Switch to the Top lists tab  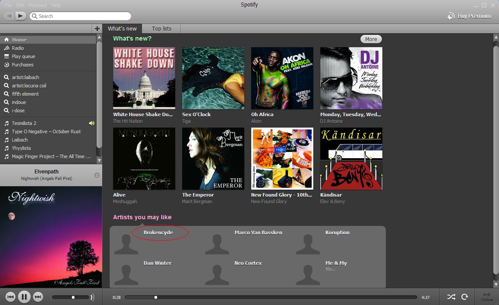coord(162,29)
